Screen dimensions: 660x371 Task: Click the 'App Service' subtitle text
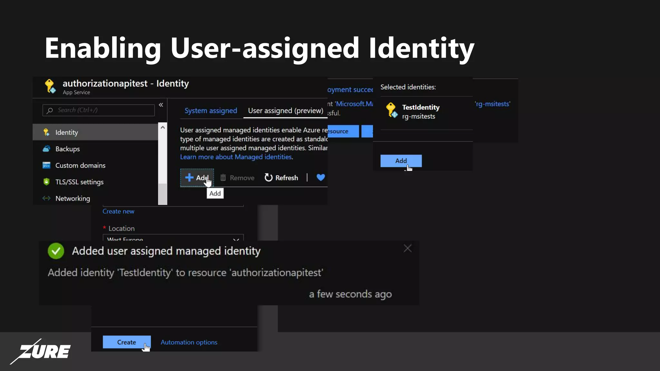pyautogui.click(x=76, y=92)
